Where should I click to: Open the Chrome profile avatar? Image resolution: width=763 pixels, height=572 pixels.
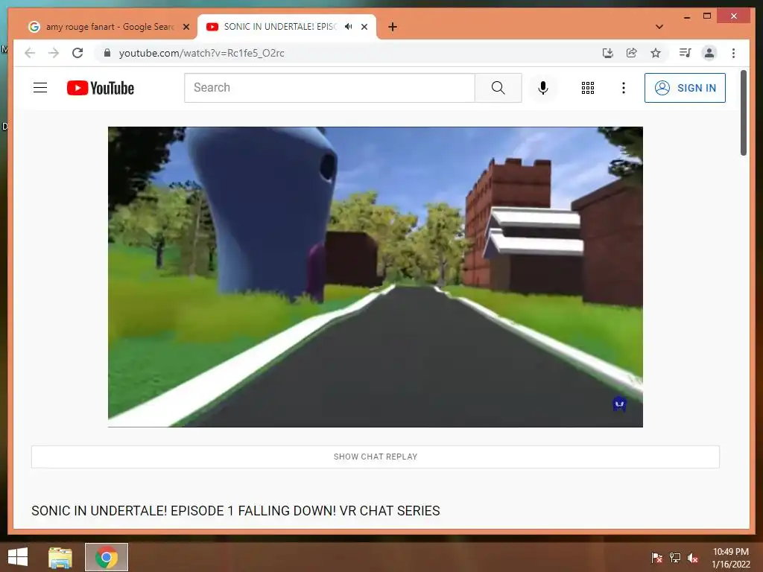(709, 53)
